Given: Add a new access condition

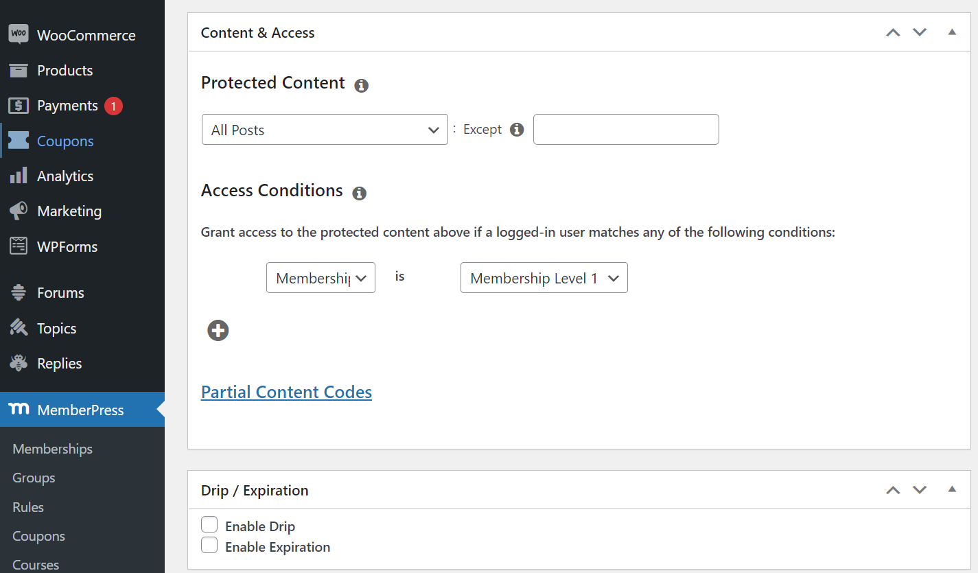Looking at the screenshot, I should coord(218,330).
